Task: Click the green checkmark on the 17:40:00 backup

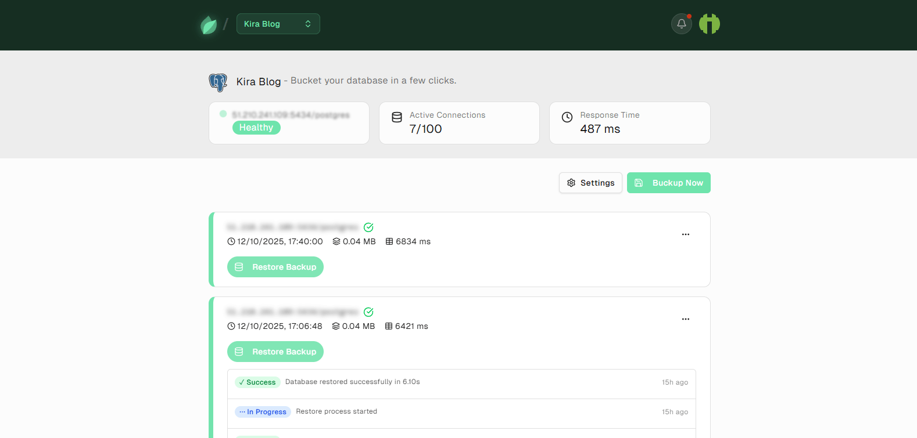Action: [368, 227]
